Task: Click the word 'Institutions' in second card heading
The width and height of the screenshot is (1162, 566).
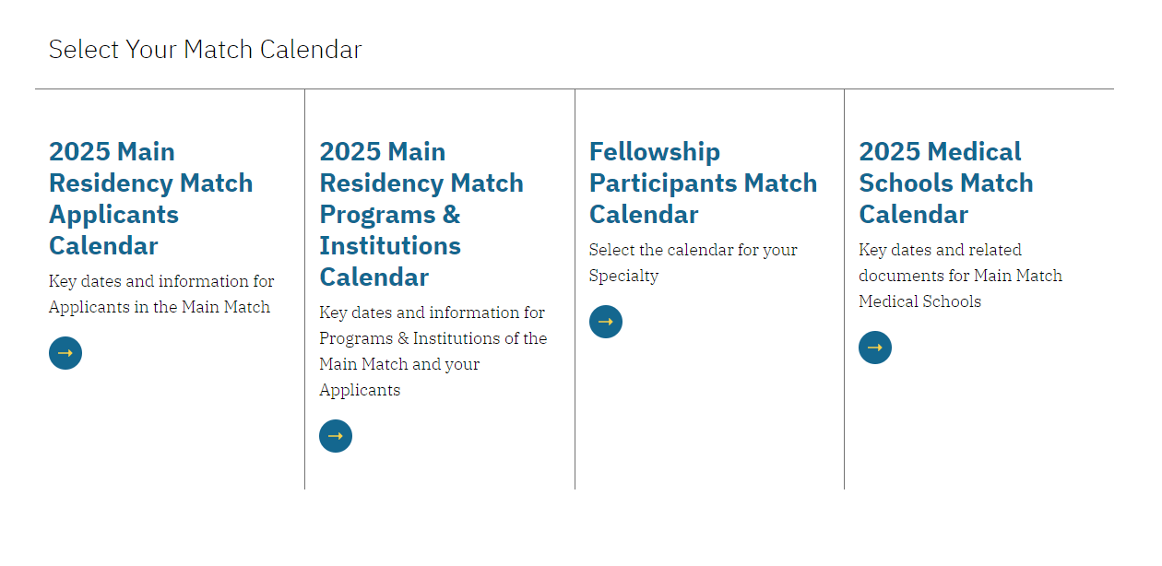Action: click(390, 246)
